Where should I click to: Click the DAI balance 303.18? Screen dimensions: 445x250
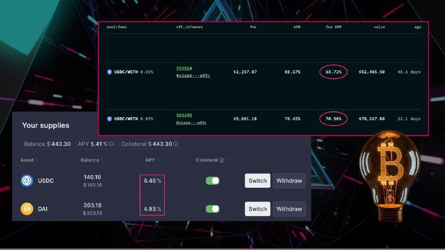coord(92,205)
